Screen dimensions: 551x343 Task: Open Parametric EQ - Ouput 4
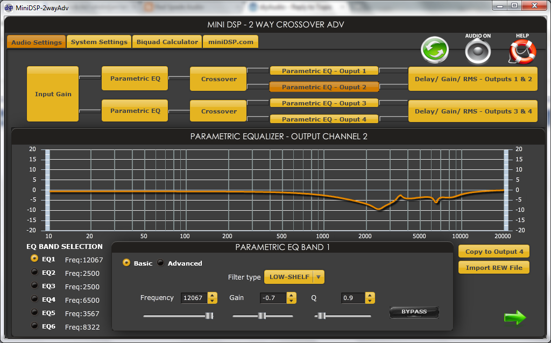coord(324,119)
